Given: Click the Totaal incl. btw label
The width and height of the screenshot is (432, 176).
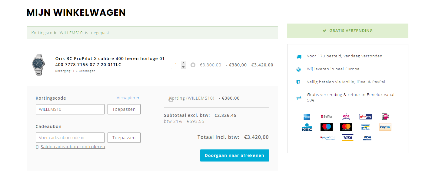Looking at the screenshot, I should coord(218,137).
